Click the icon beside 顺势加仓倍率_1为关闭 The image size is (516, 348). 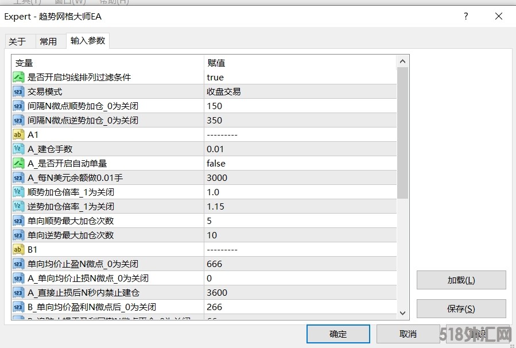click(x=18, y=192)
